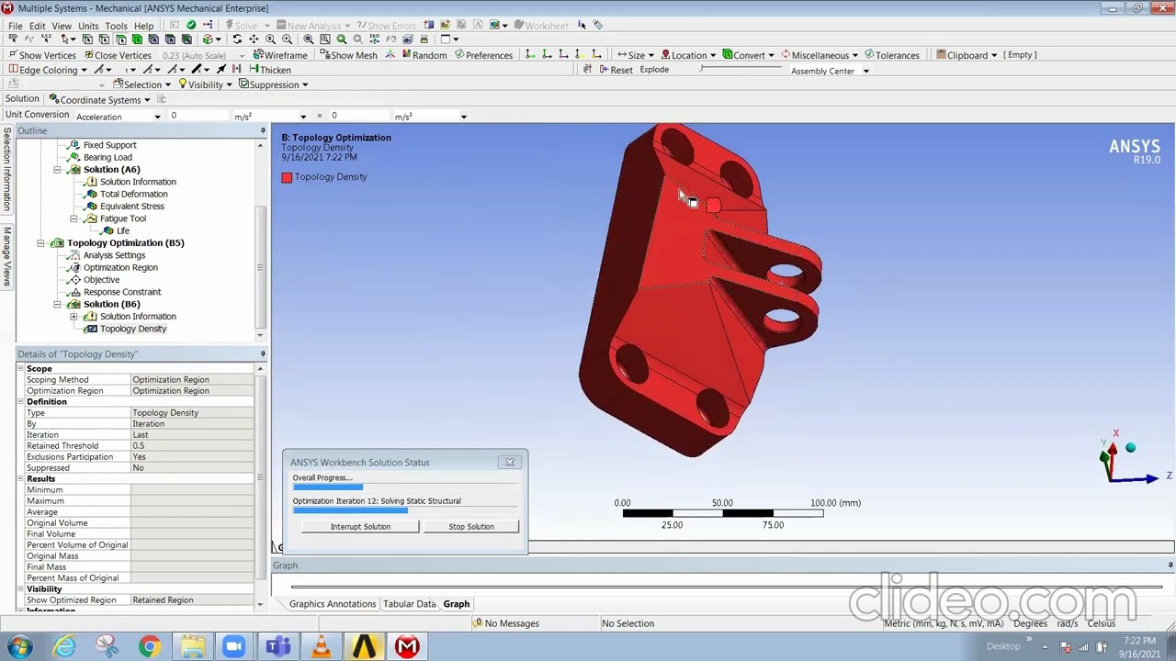This screenshot has height=661, width=1176.
Task: Collapse the Topology Optimization (B5) node
Action: tap(40, 243)
